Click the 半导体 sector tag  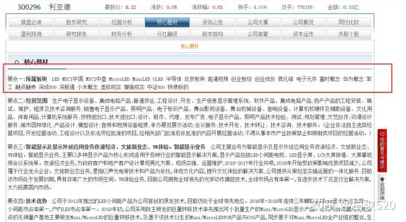pyautogui.click(x=174, y=79)
